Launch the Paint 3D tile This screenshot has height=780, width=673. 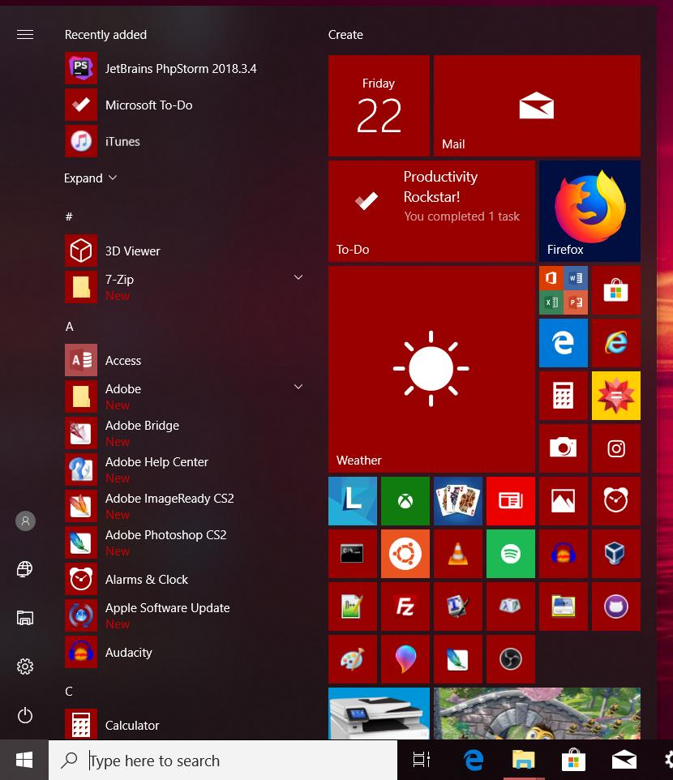(405, 659)
